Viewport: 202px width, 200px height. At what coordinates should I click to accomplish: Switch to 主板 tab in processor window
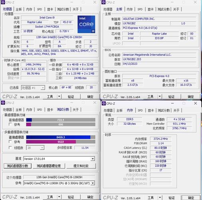(19, 9)
